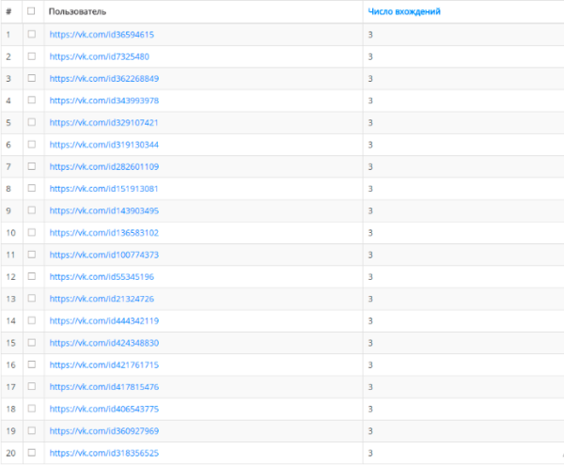564x465 pixels.
Task: Toggle checkbox for id421761715
Action: (x=32, y=364)
